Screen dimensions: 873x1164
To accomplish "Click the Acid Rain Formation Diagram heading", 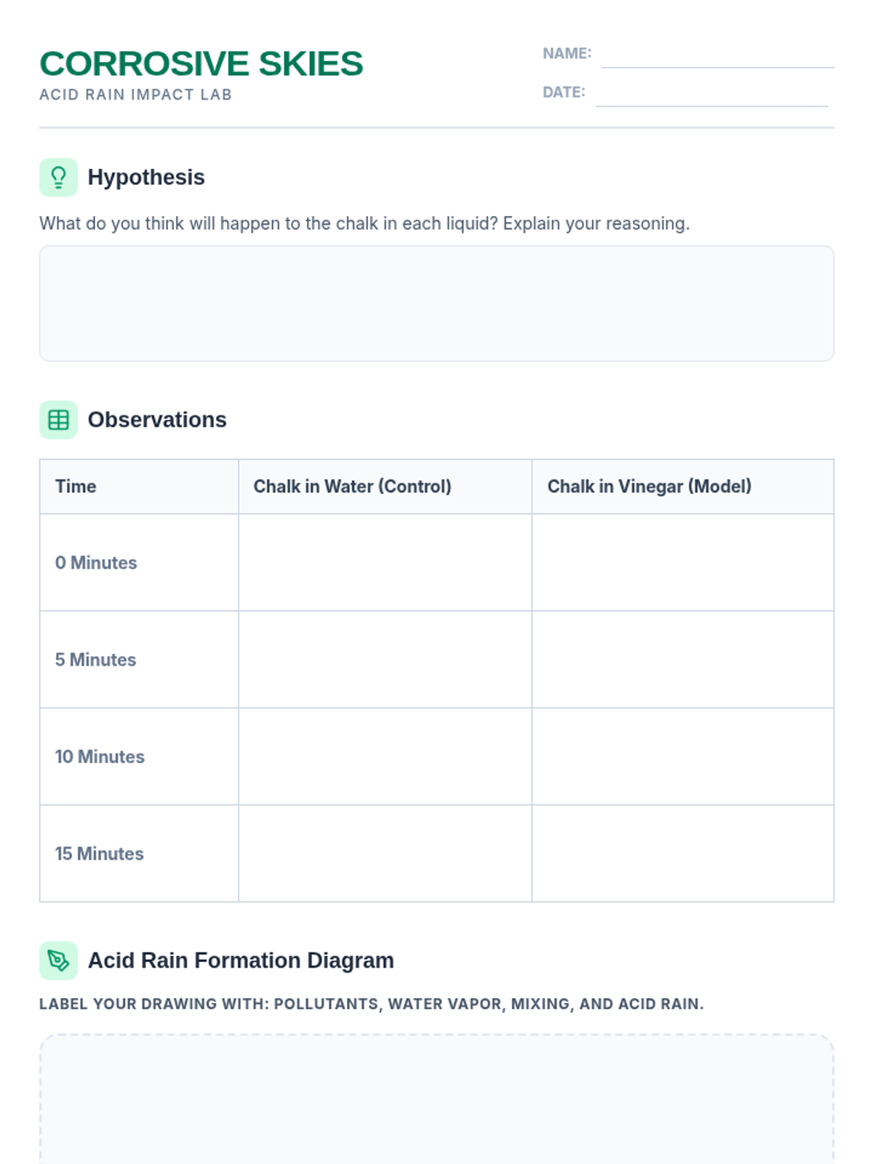I will click(x=241, y=960).
